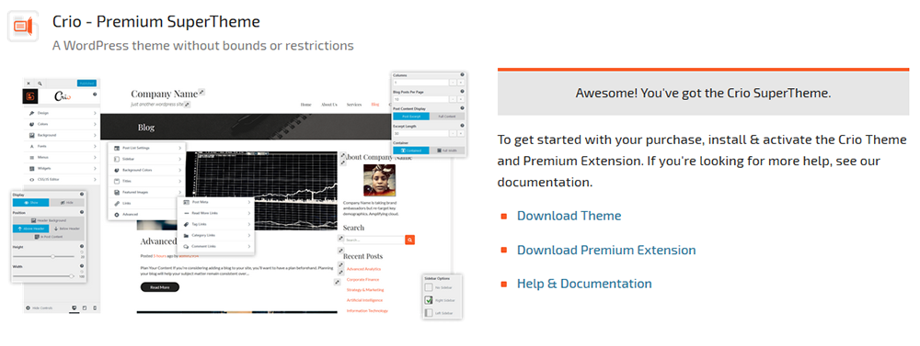Click the mobile preview device icon
The height and width of the screenshot is (346, 920).
95,307
